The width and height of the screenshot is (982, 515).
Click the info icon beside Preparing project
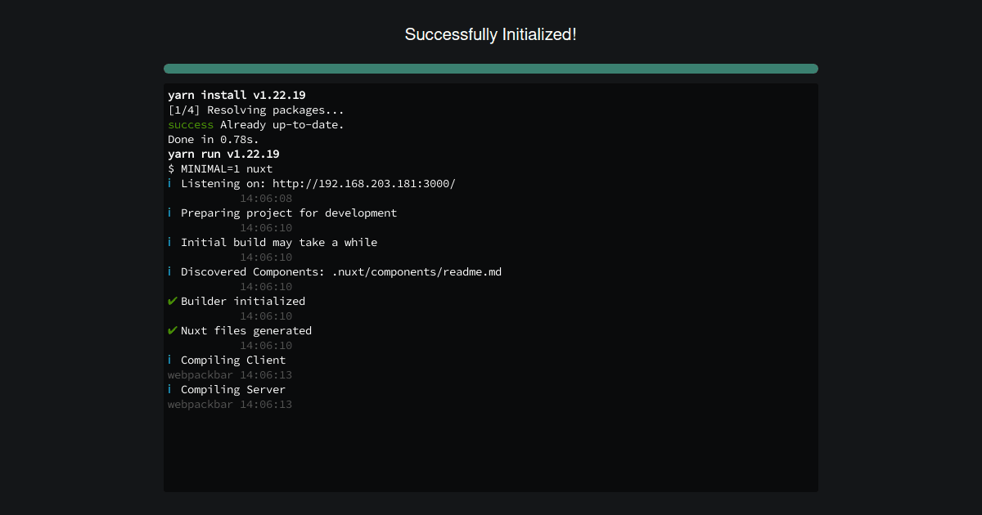[170, 213]
